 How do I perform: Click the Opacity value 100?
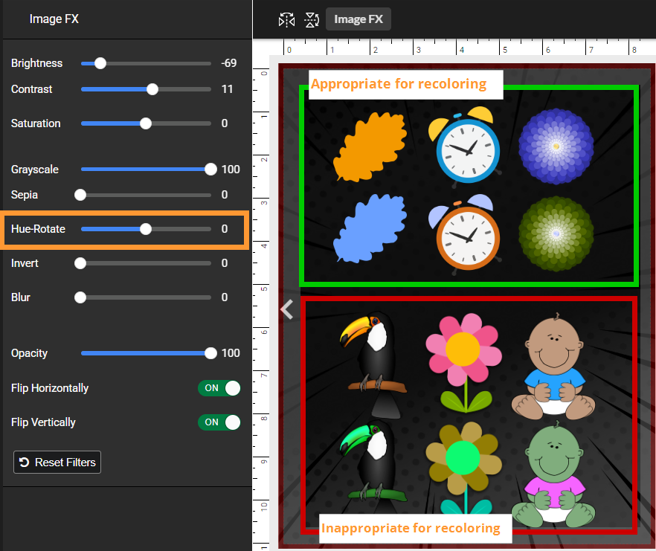click(231, 353)
